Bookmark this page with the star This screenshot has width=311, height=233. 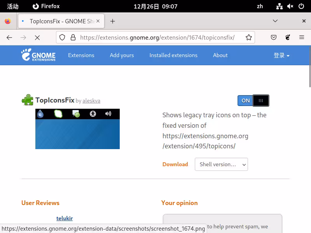(x=249, y=37)
